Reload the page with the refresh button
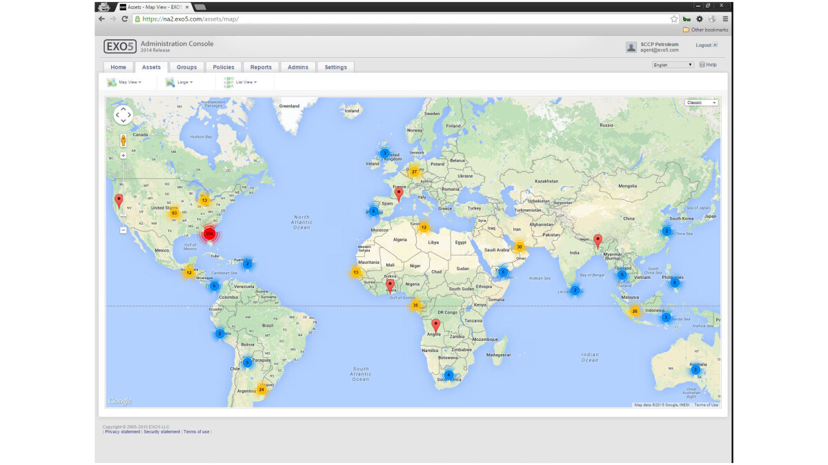The width and height of the screenshot is (828, 465). 125,19
